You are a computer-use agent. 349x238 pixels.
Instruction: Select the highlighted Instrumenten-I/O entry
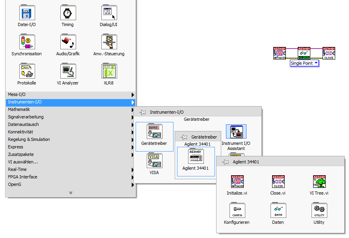pyautogui.click(x=70, y=102)
